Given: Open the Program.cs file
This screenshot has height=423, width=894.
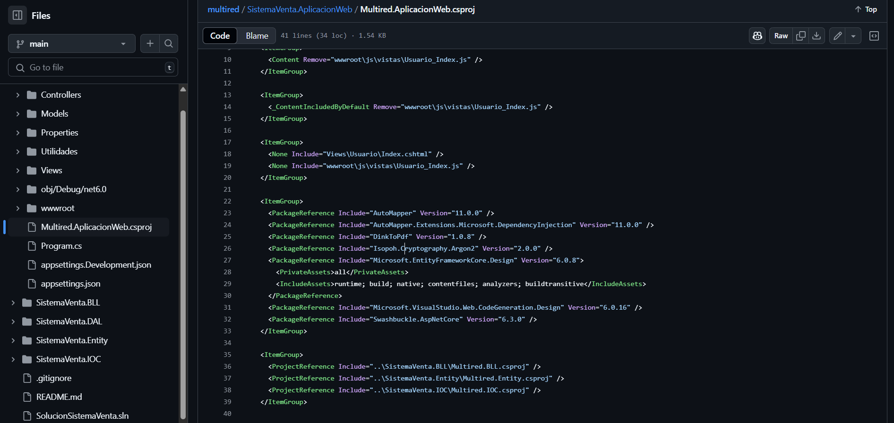Looking at the screenshot, I should coord(61,246).
